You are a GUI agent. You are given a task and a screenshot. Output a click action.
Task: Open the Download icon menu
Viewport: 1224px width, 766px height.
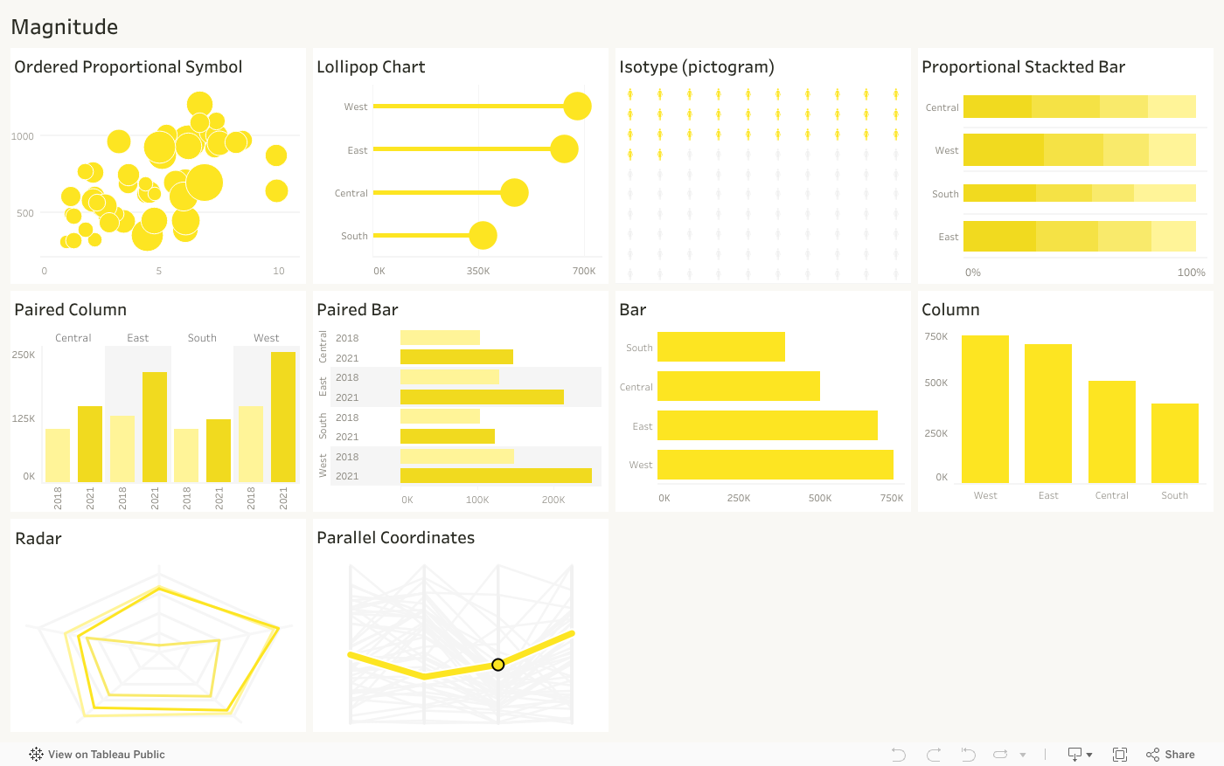(x=1080, y=755)
